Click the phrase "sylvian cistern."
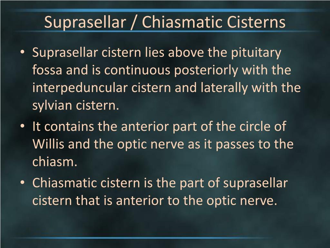Viewport: 330px width, 248px height. tap(76, 105)
